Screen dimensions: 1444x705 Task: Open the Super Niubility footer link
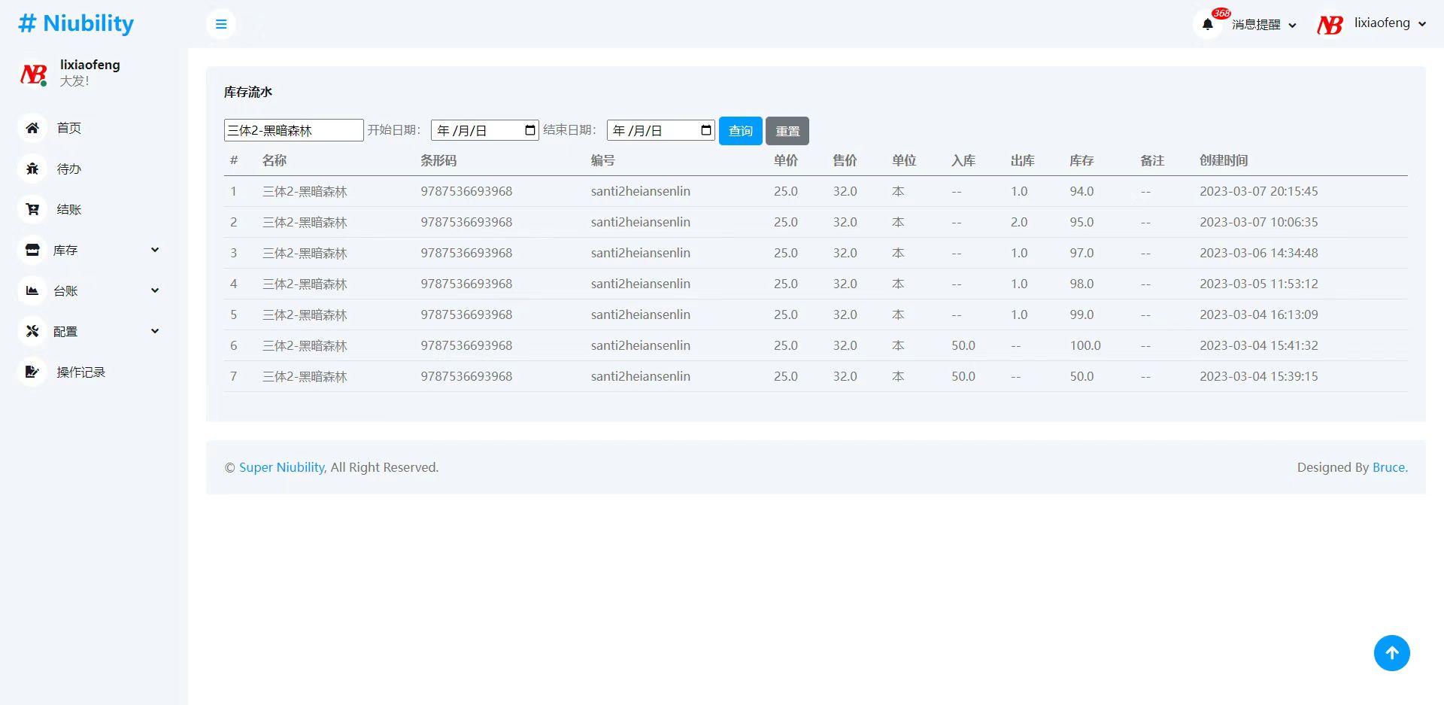[282, 467]
